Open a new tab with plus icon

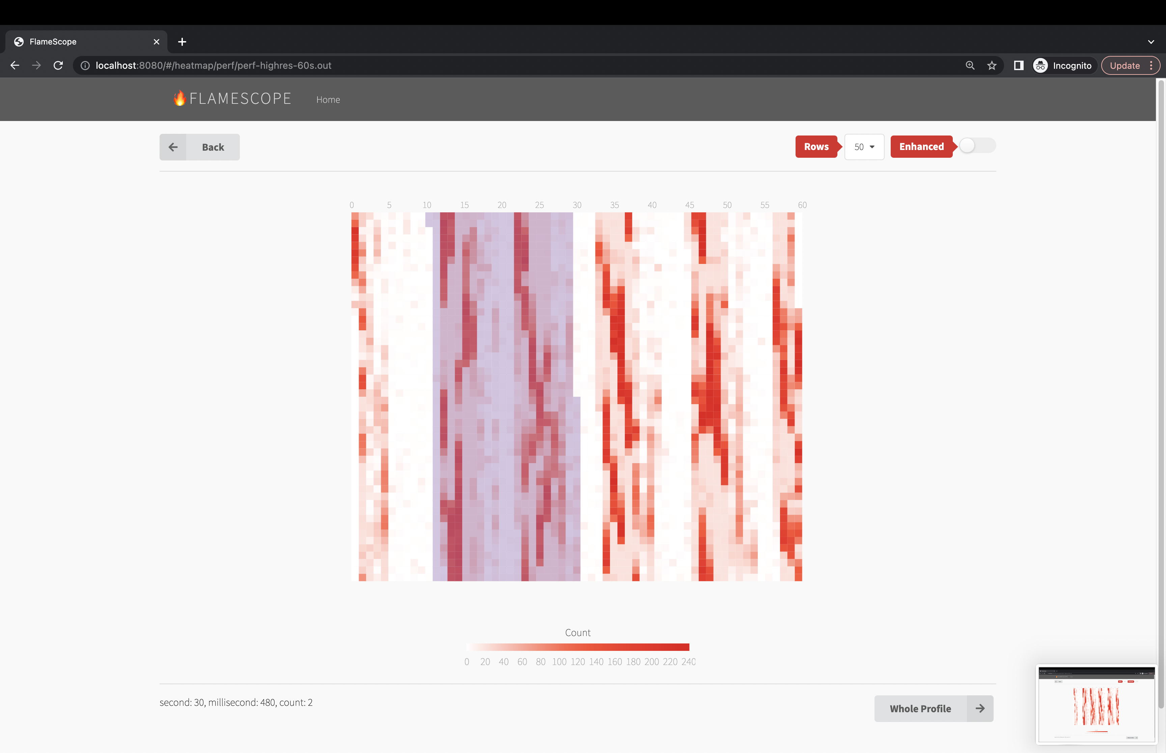coord(182,42)
